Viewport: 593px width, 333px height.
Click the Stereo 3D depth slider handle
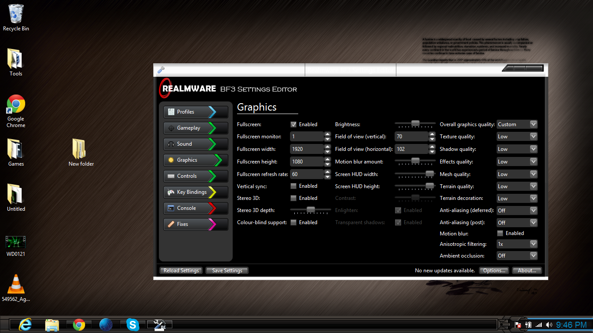[x=311, y=209]
